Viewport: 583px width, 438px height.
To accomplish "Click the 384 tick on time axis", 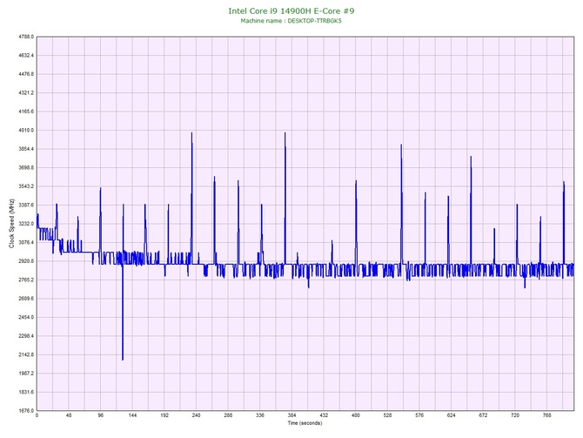I will (x=292, y=415).
